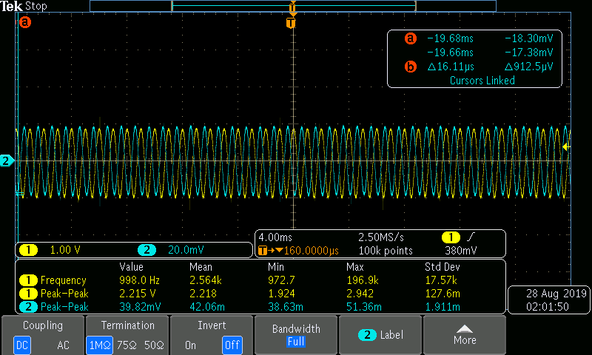The height and width of the screenshot is (355, 592).
Task: Select 50Ω termination
Action: [x=154, y=345]
